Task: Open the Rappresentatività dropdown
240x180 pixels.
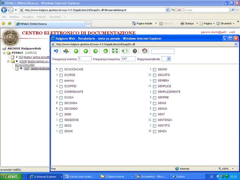Action: pos(169,59)
